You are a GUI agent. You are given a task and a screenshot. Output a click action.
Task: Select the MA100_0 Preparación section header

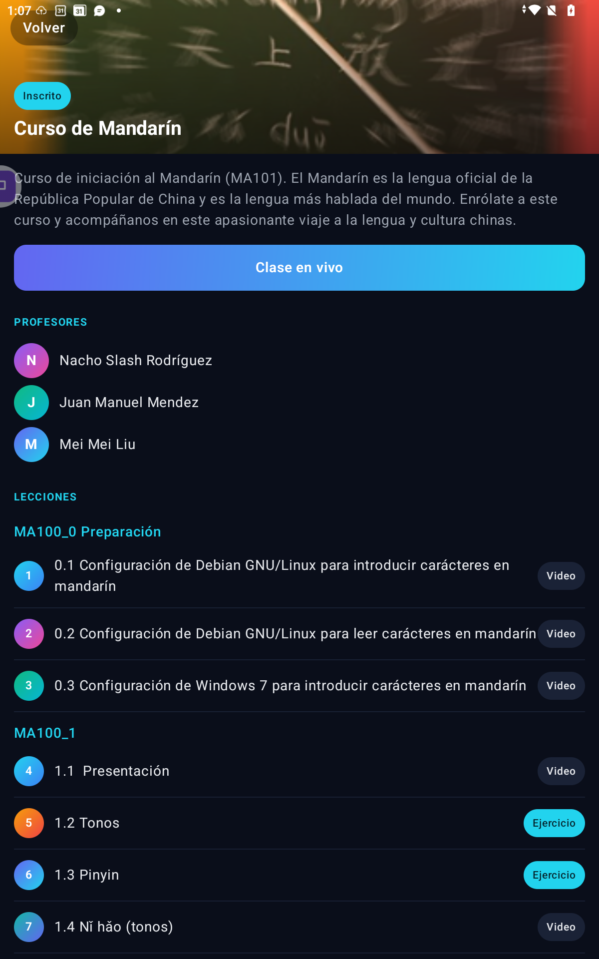click(x=87, y=532)
